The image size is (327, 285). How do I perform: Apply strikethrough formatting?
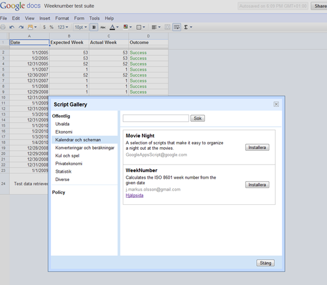[x=103, y=27]
